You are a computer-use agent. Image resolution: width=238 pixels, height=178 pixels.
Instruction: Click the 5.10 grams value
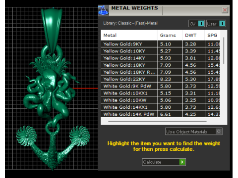click(x=166, y=44)
